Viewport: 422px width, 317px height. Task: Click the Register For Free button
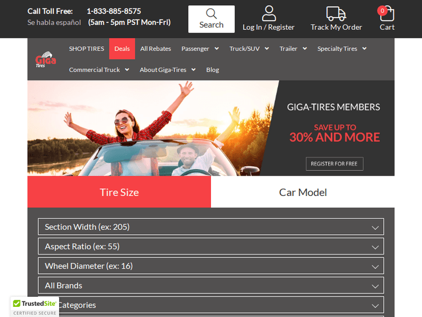click(x=334, y=164)
